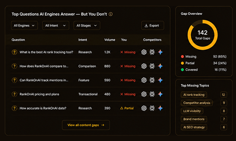Open the All Intent dropdown
Image resolution: width=236 pixels, height=141 pixels.
tap(56, 25)
